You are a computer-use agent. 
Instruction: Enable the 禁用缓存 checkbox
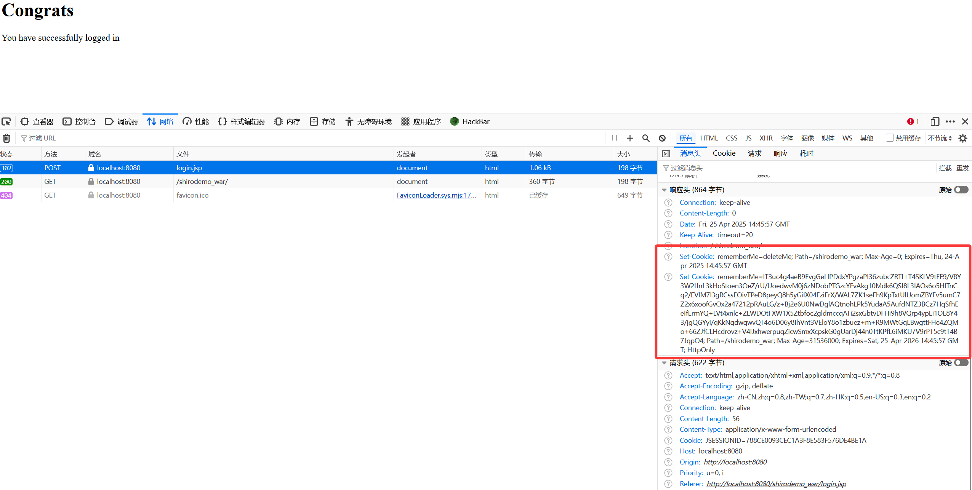[x=890, y=138]
